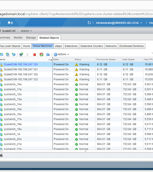Image resolution: width=153 pixels, height=172 pixels.
Task: Click the VM icon beside sysbench_16a
Action: pyautogui.click(x=1, y=115)
